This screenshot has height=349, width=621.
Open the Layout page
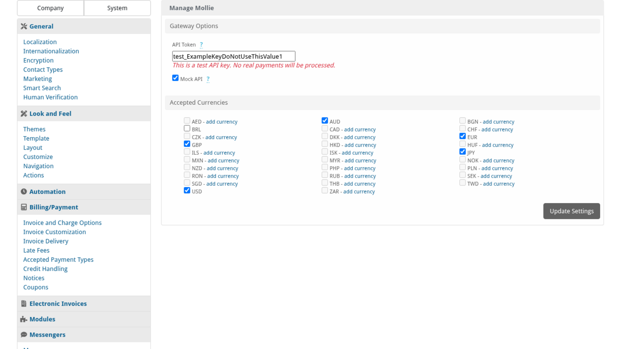[x=33, y=148]
